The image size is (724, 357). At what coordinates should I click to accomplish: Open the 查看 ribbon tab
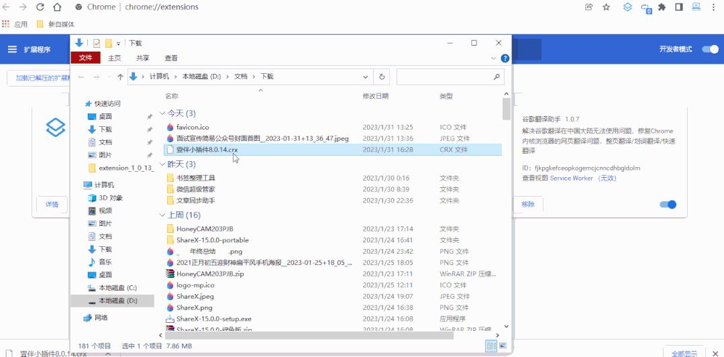171,58
